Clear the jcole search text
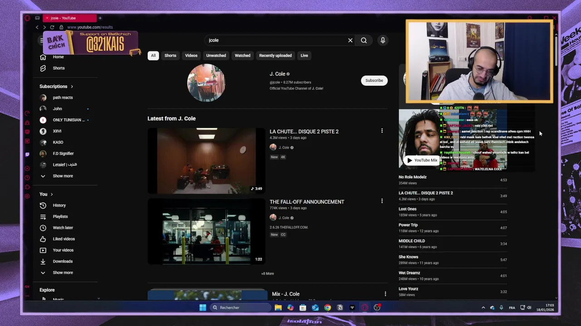Screen dimensions: 581x326 pos(350,40)
